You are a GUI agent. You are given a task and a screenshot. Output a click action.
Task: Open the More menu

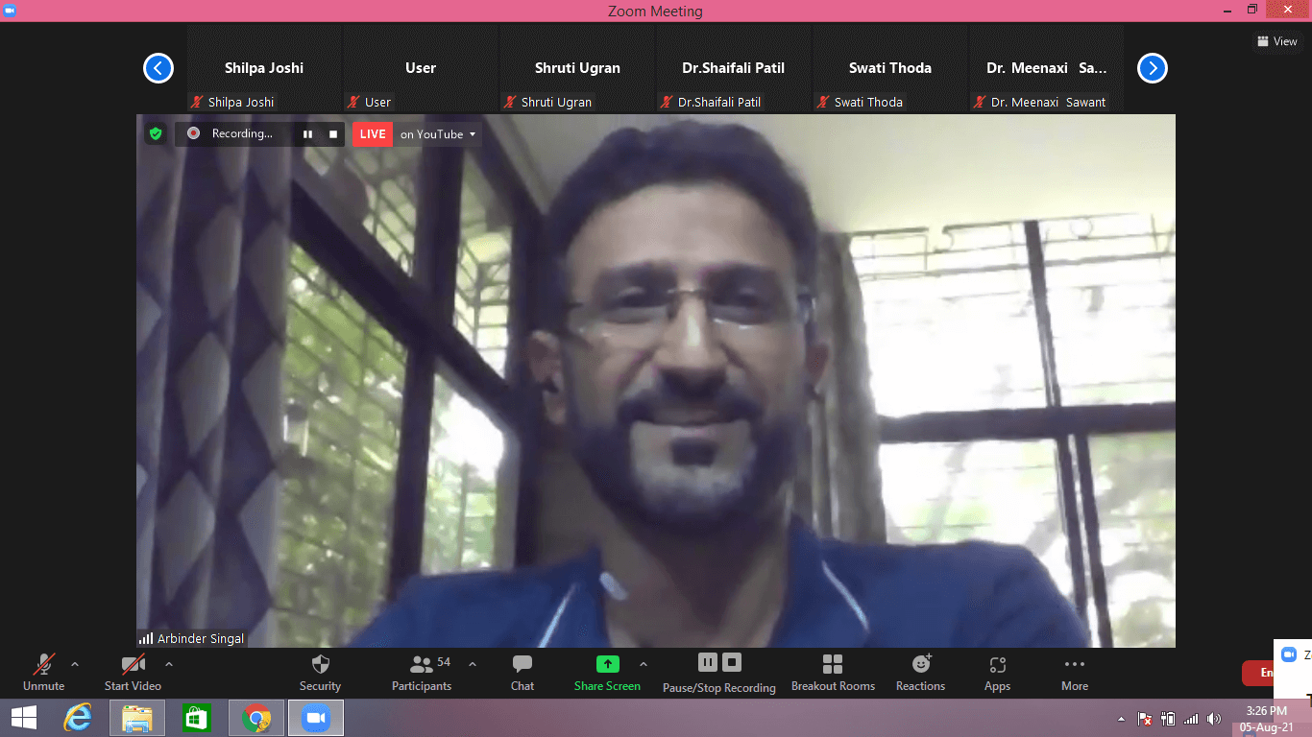(1075, 672)
